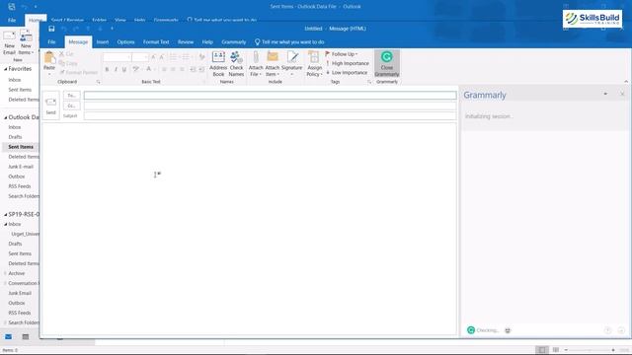Click the Cc... recipients button

coord(72,106)
